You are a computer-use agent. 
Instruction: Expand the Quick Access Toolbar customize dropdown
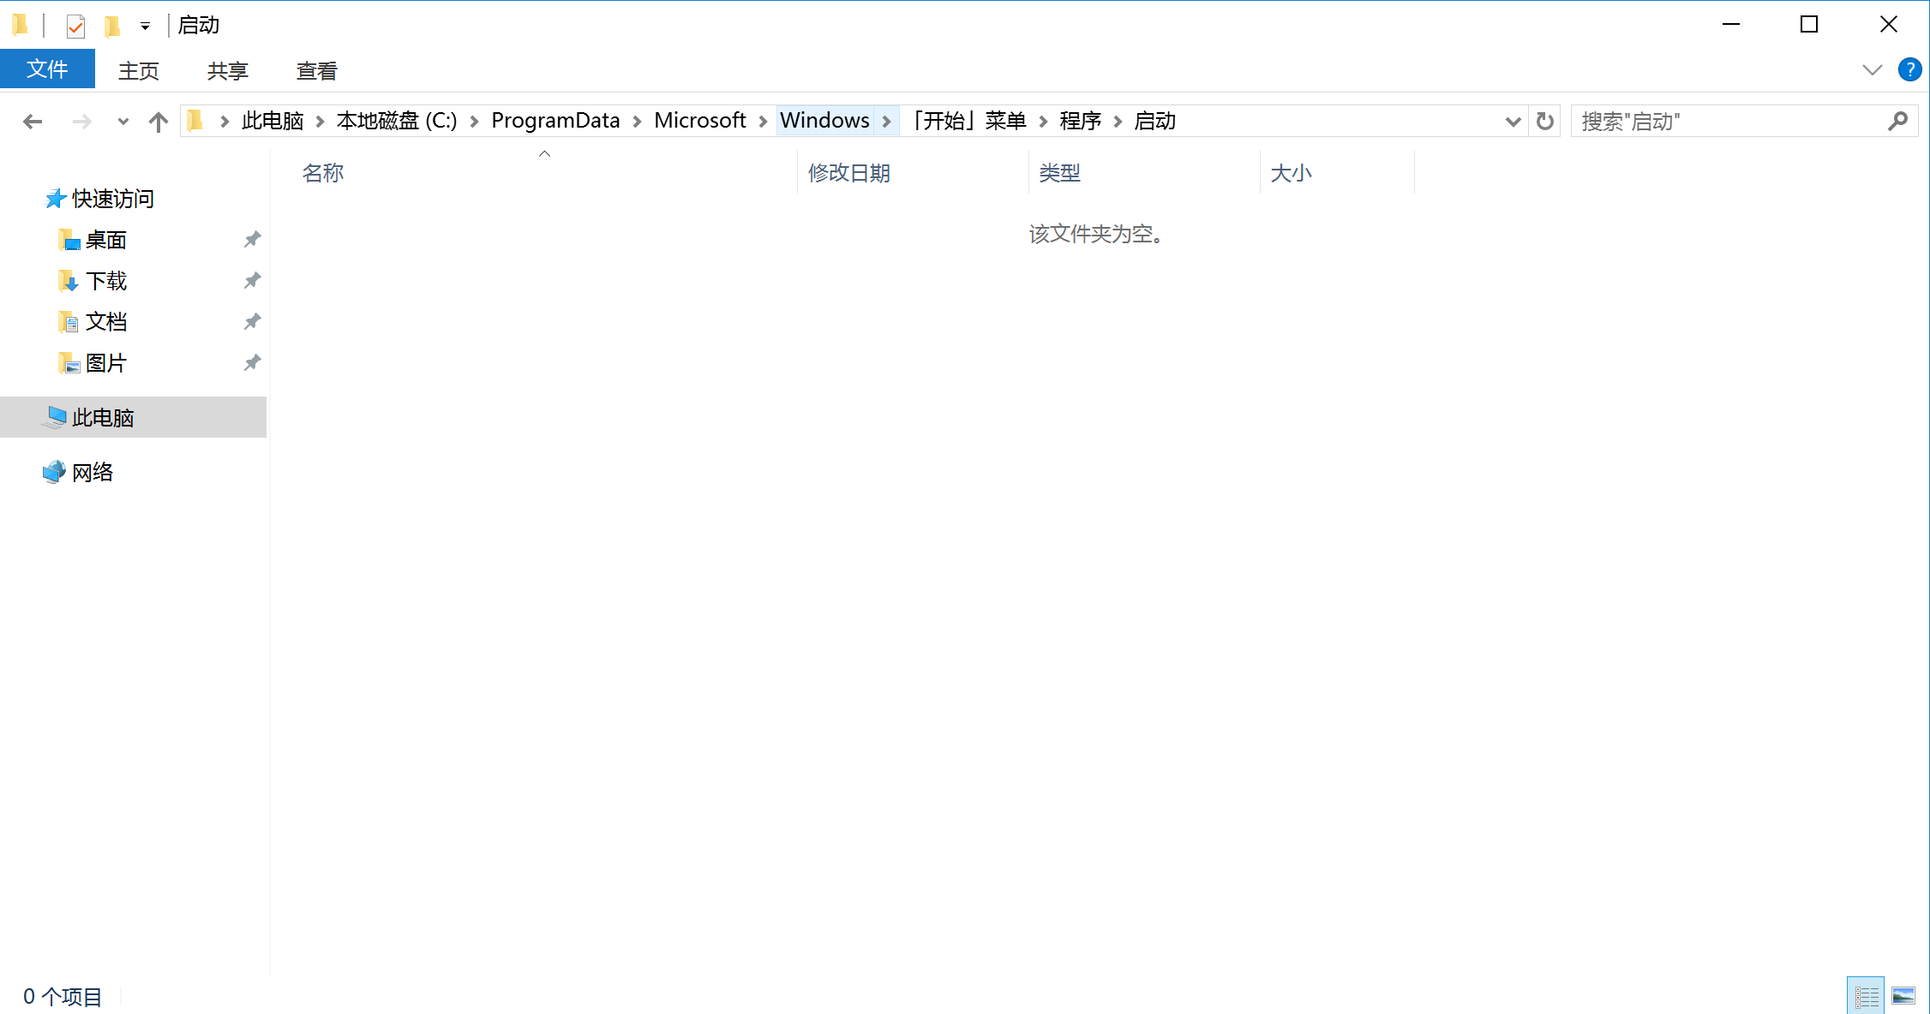click(145, 25)
